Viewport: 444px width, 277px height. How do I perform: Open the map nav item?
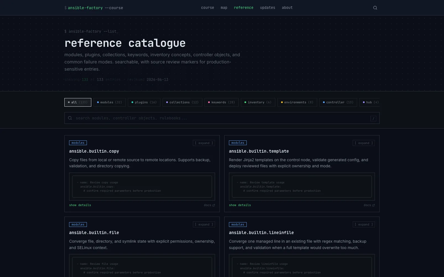(x=224, y=8)
